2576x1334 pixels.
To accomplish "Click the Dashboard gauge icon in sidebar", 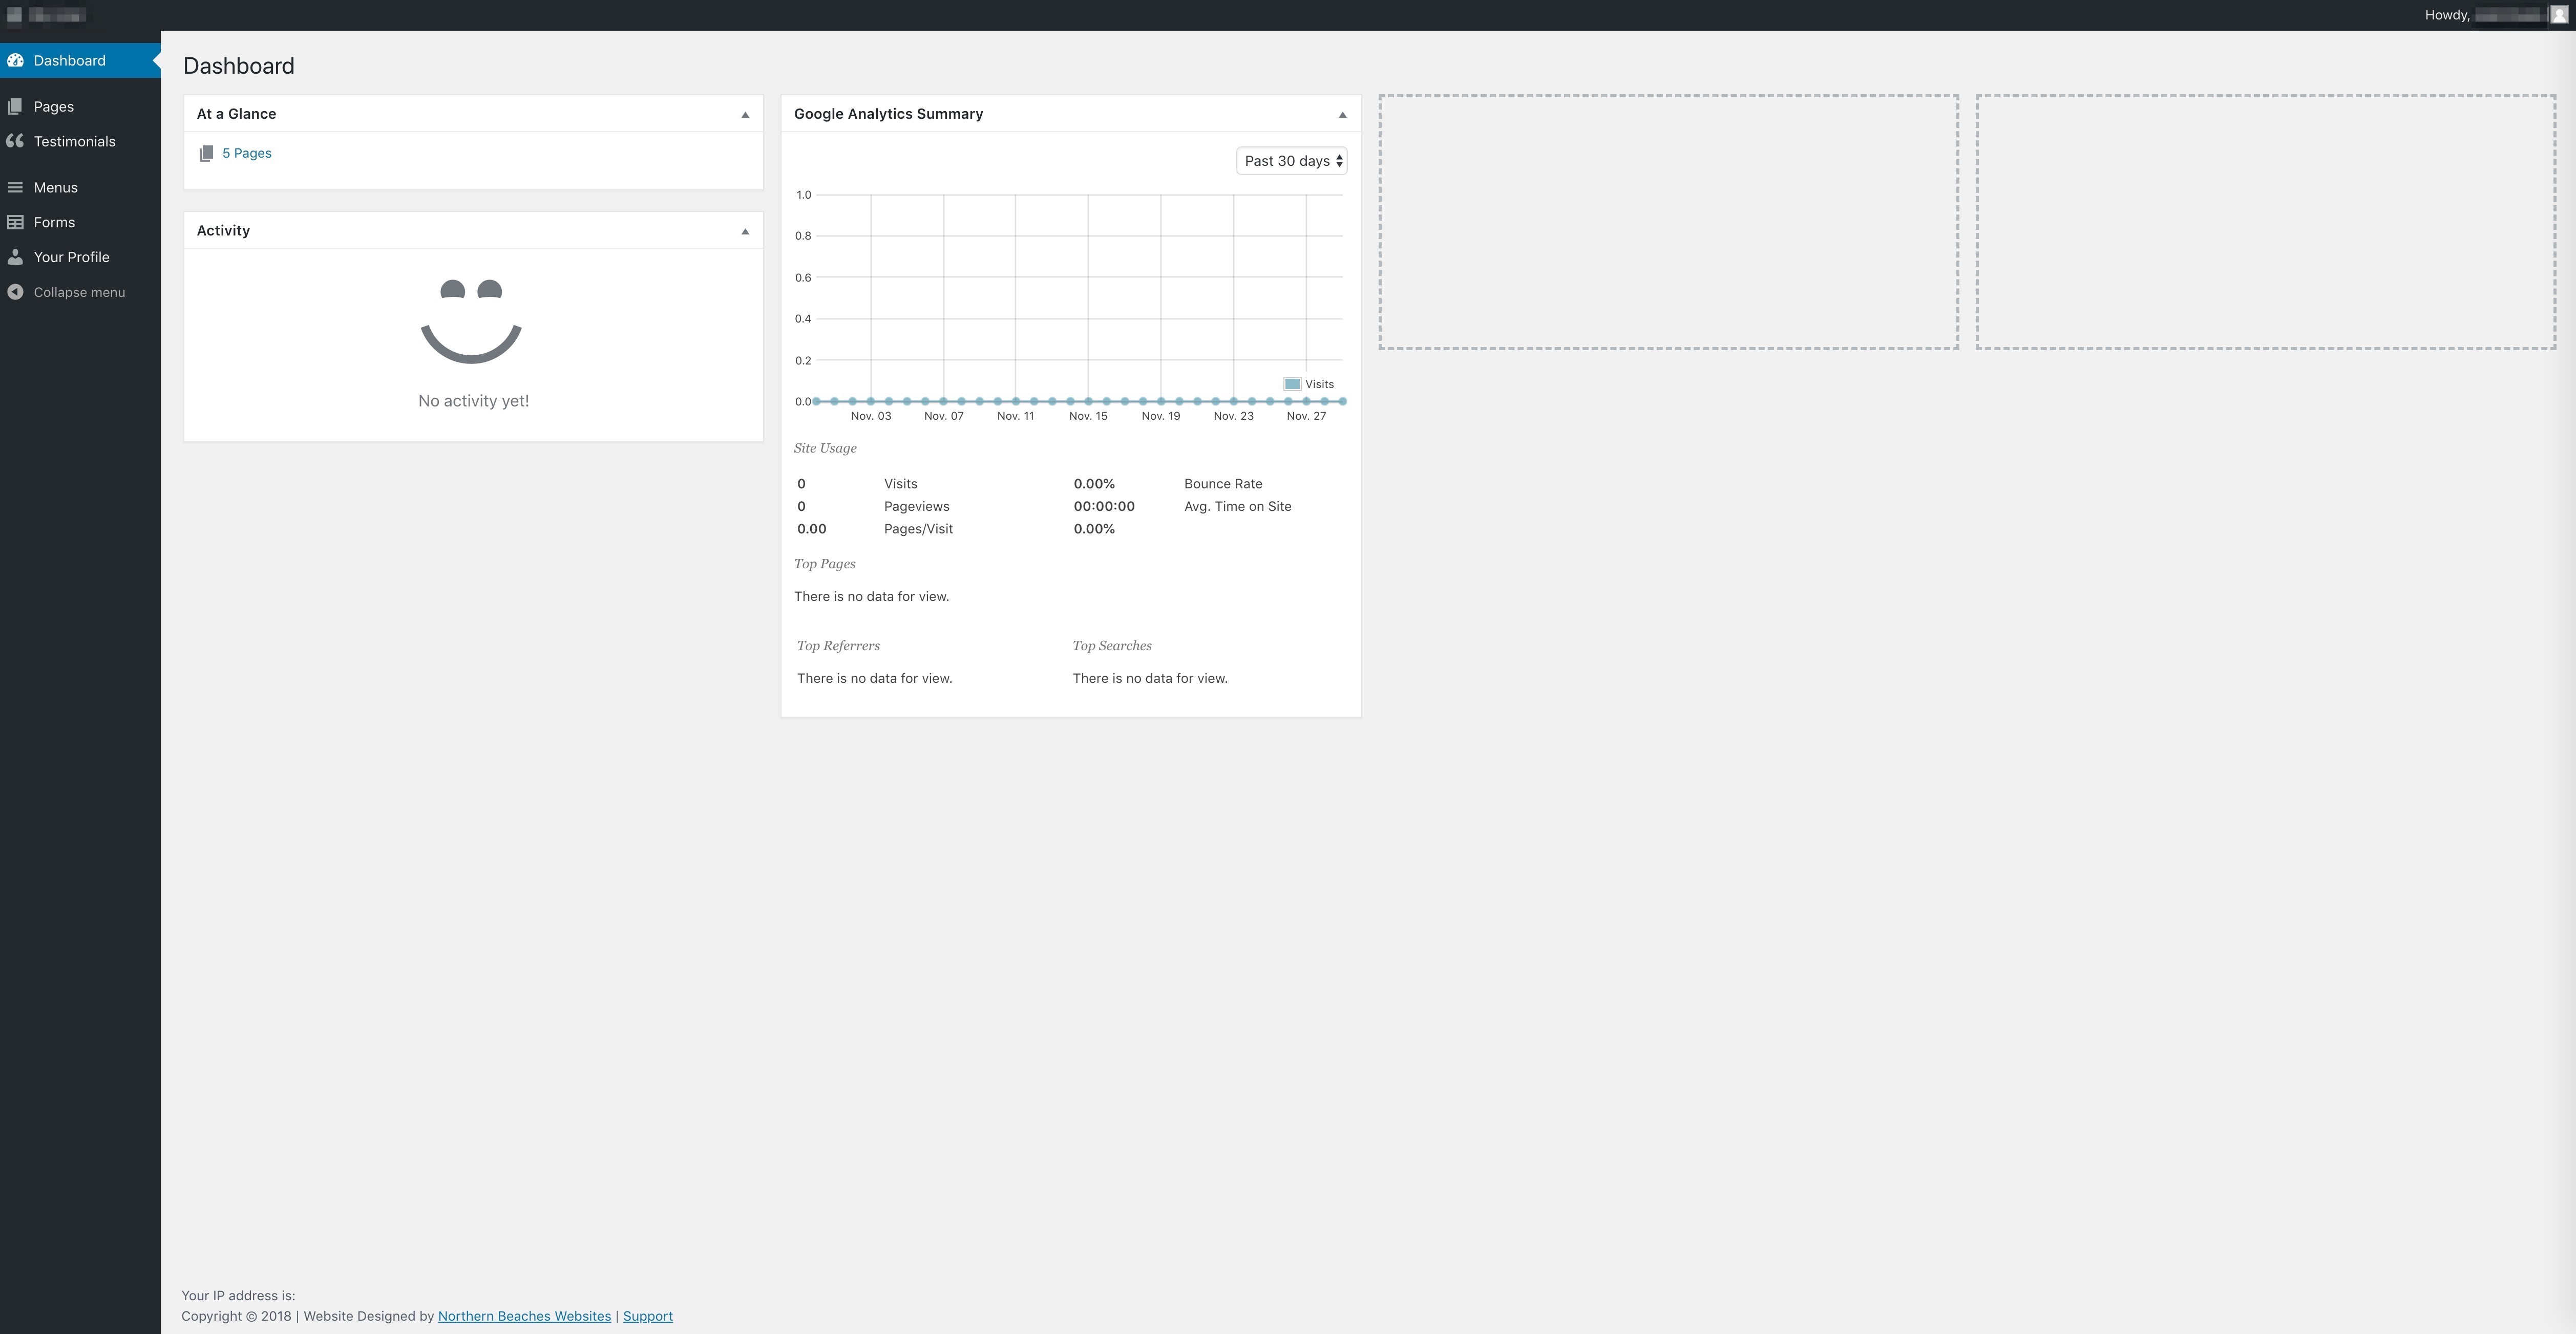I will [15, 60].
